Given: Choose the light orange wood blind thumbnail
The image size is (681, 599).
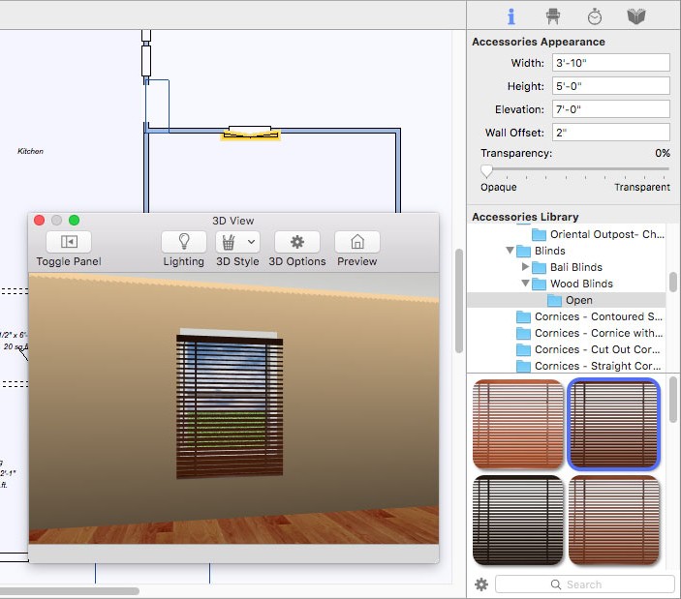Looking at the screenshot, I should click(x=517, y=424).
